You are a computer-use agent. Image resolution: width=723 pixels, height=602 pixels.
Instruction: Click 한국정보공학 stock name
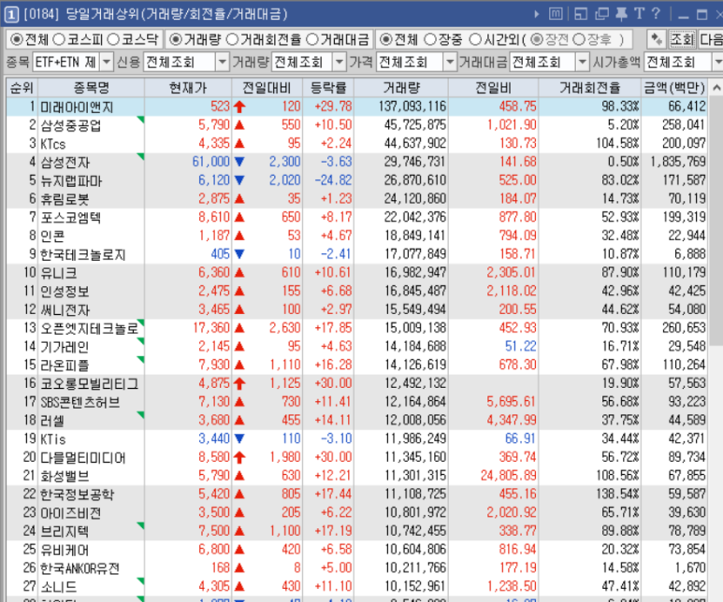click(77, 494)
